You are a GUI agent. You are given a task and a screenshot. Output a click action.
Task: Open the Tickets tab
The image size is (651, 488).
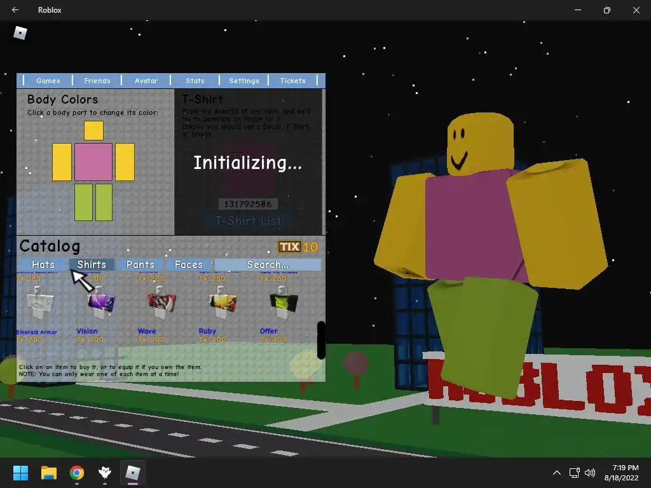tap(292, 81)
